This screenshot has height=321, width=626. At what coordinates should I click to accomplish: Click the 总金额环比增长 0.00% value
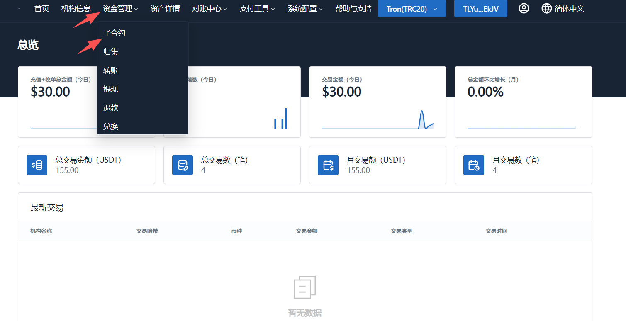tap(485, 92)
